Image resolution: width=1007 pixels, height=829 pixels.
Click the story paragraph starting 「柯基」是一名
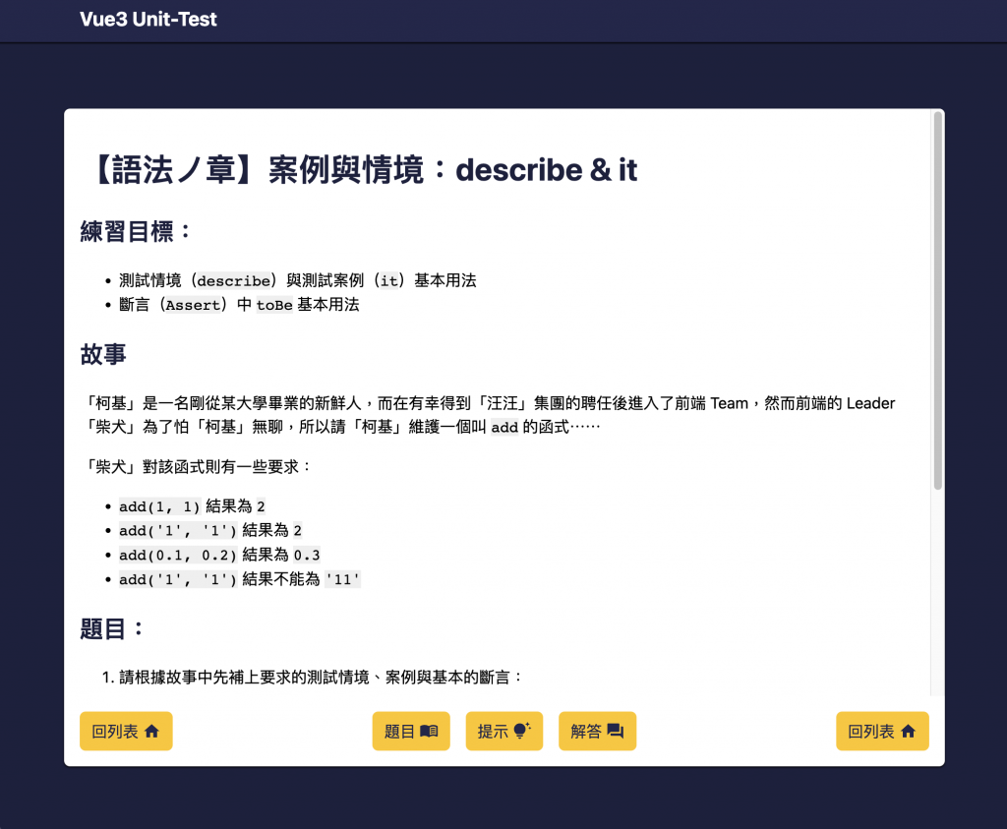[488, 415]
